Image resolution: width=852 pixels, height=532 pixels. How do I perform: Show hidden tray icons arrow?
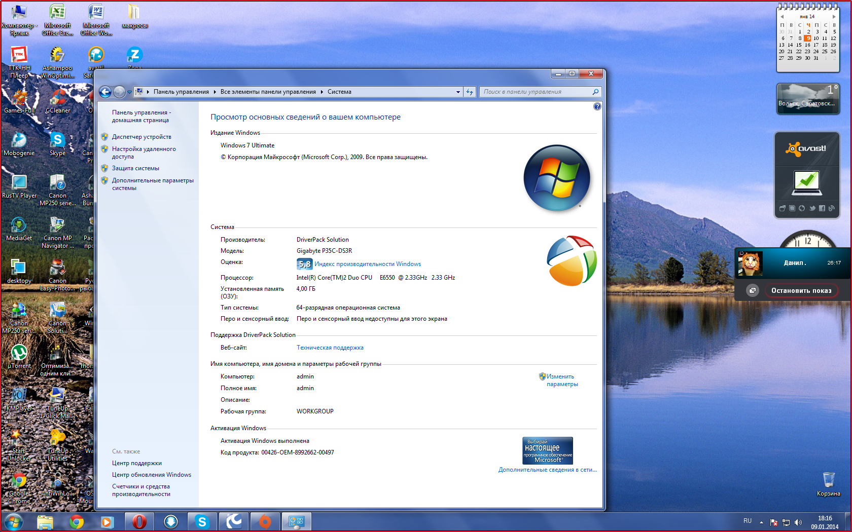point(761,522)
